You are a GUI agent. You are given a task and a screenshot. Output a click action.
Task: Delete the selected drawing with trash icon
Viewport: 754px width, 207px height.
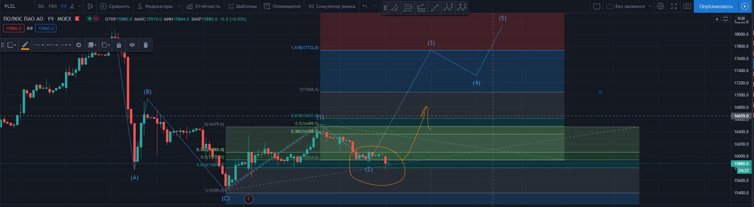pyautogui.click(x=146, y=45)
